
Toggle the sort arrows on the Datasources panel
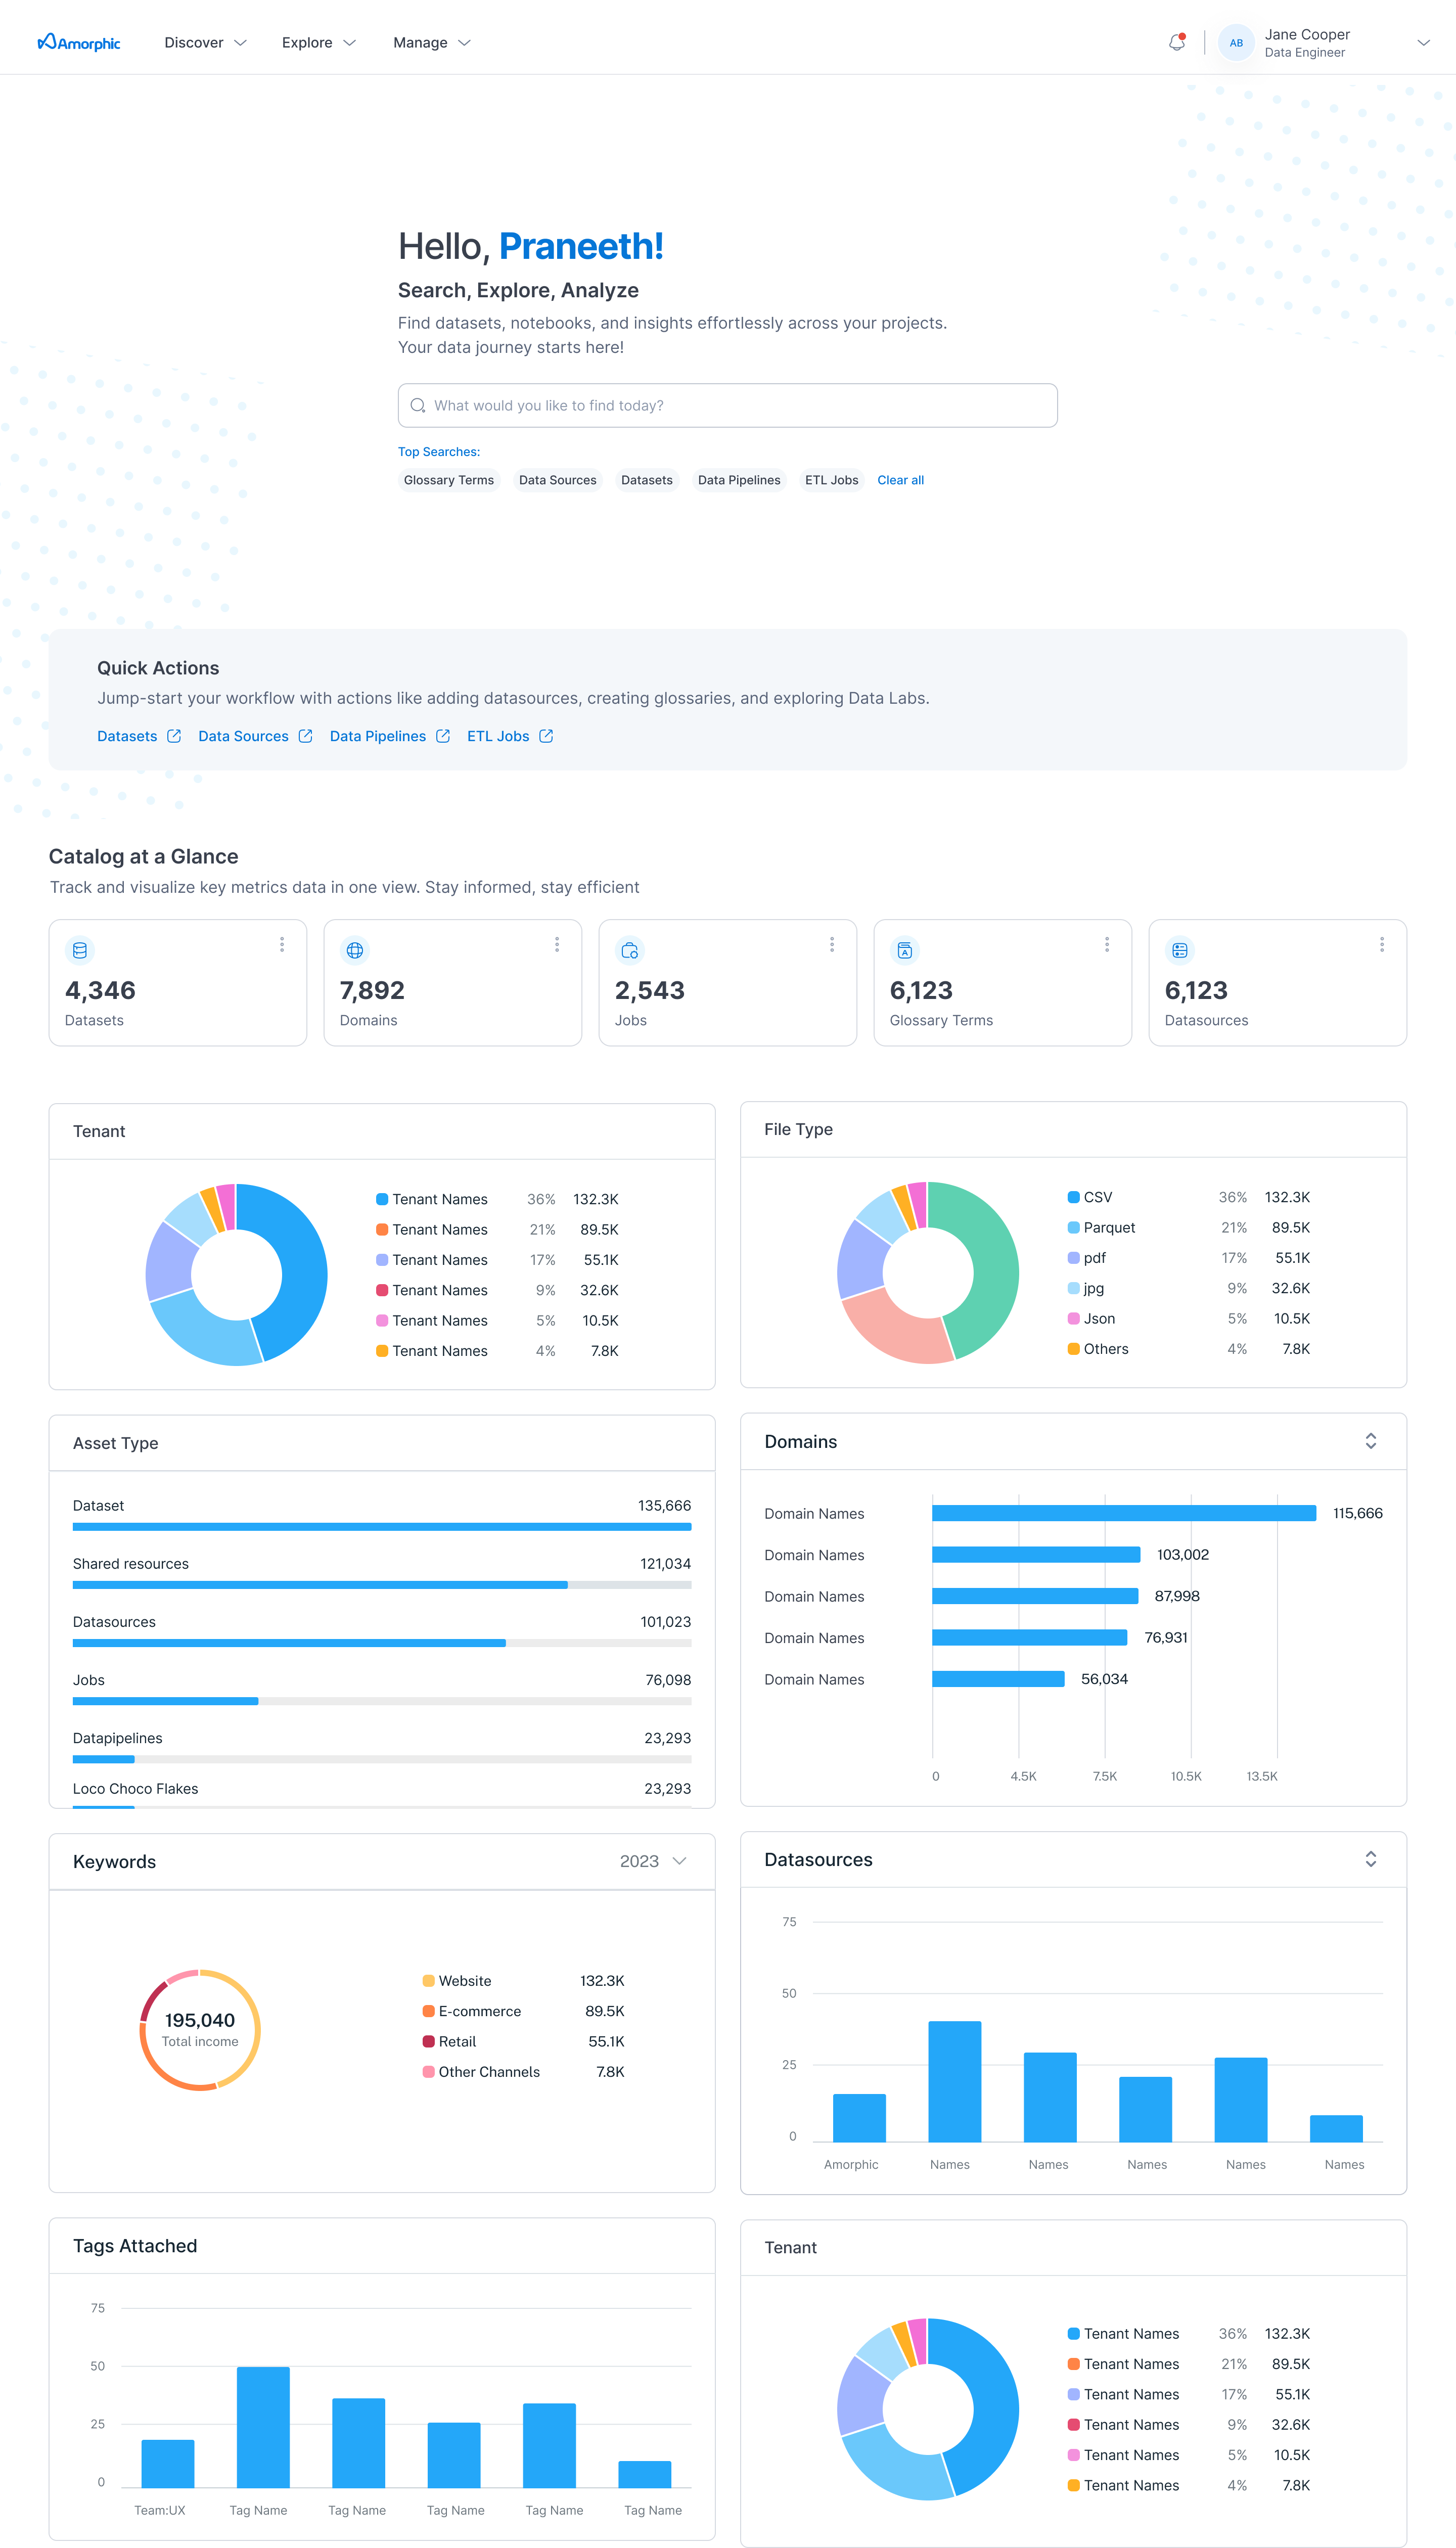pyautogui.click(x=1370, y=1859)
